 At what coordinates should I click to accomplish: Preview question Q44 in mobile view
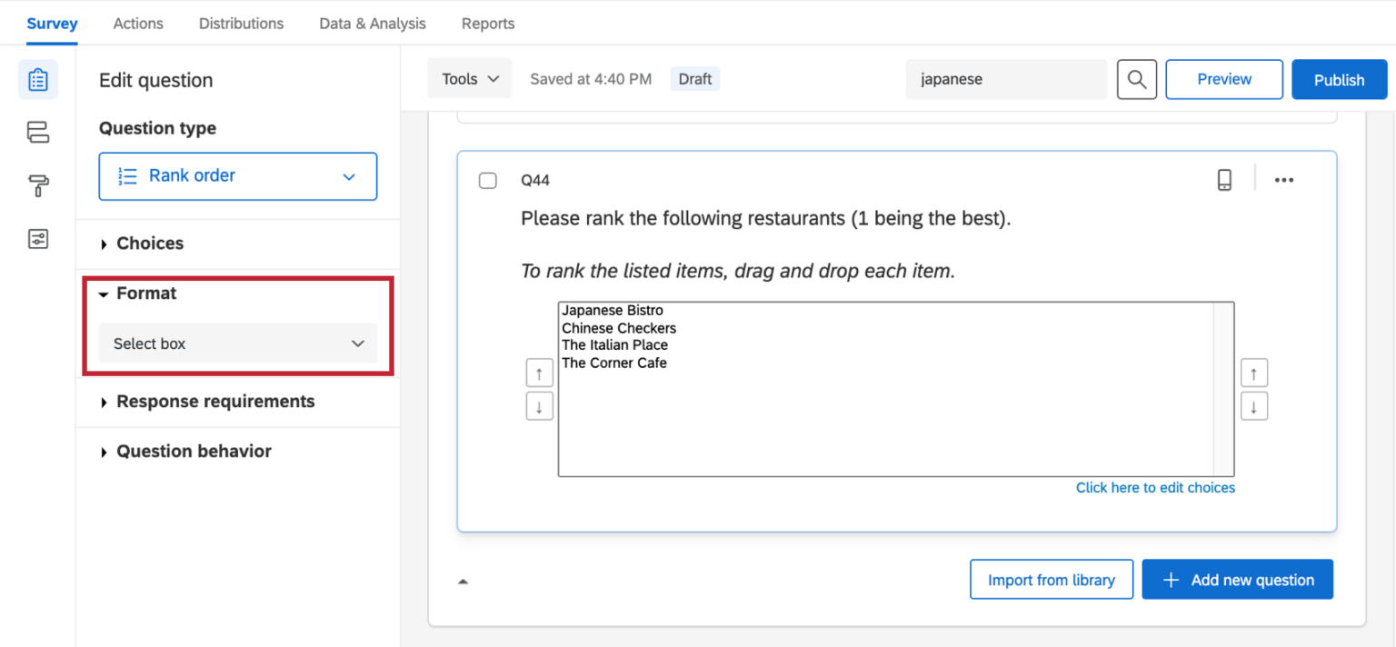1224,179
